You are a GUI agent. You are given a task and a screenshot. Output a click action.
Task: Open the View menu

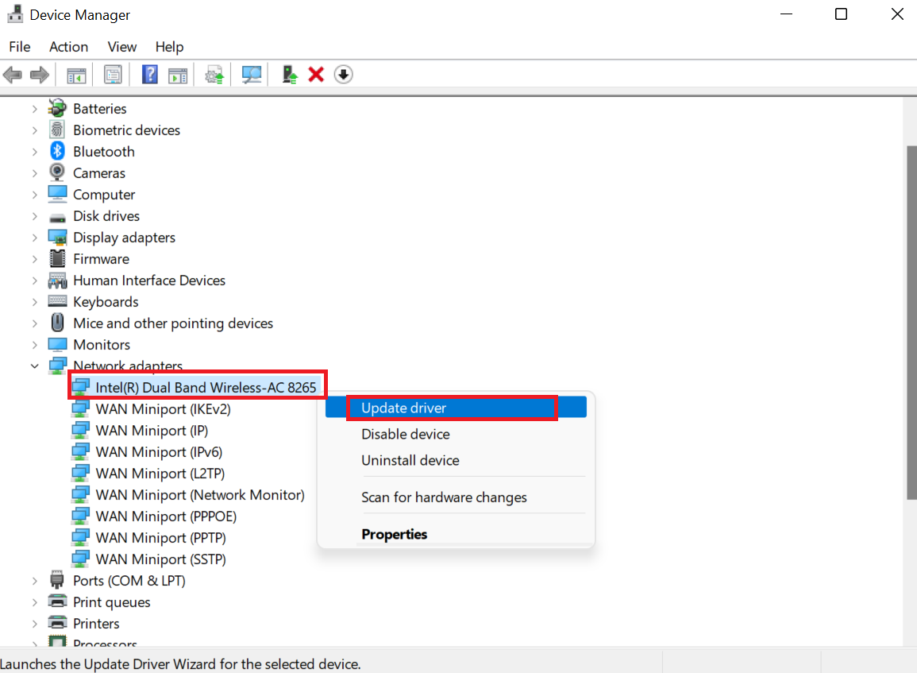pos(121,47)
